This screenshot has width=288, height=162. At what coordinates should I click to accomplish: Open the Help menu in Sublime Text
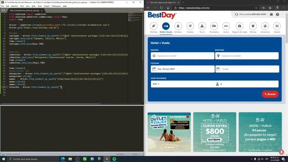[x=65, y=6]
